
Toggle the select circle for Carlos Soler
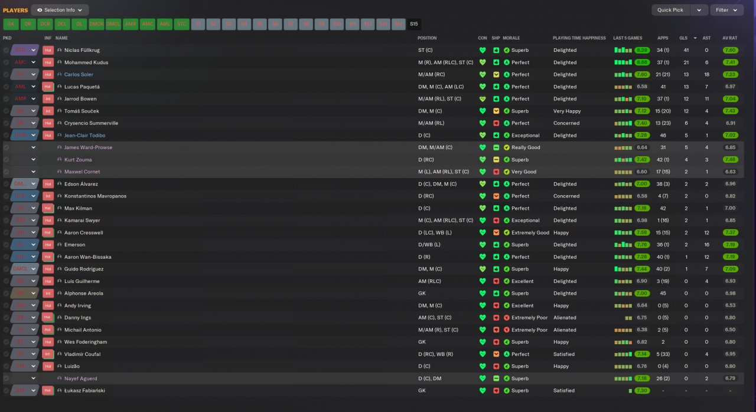coord(6,74)
